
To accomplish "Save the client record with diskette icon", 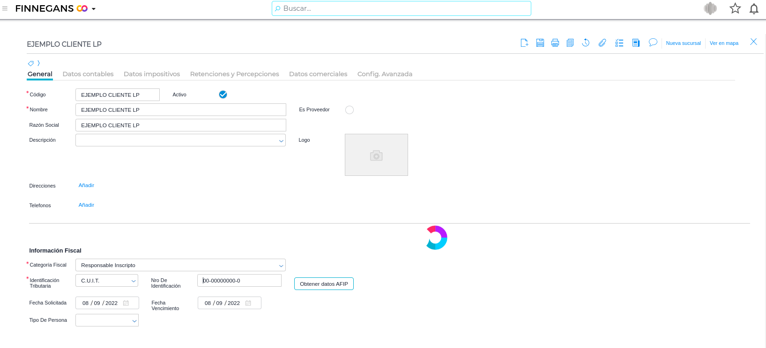I will (540, 43).
